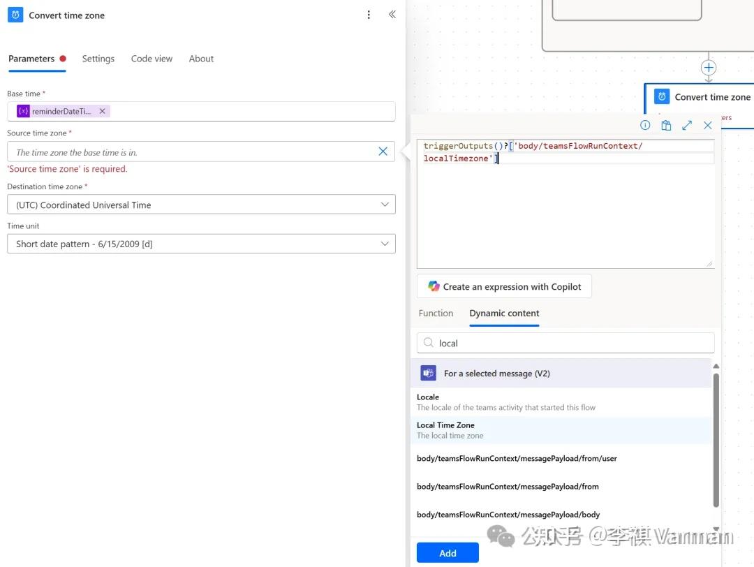The width and height of the screenshot is (754, 567).
Task: Click the For a selected message (V2) header
Action: click(561, 373)
